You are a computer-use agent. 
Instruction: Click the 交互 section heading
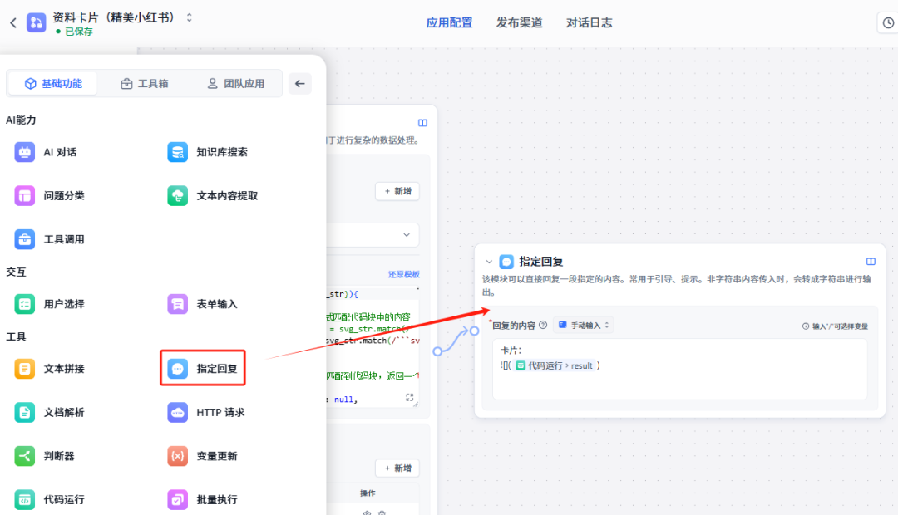(x=16, y=272)
